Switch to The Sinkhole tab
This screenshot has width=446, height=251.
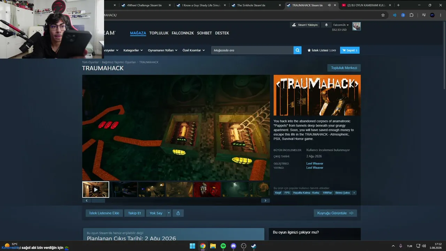coord(251,5)
